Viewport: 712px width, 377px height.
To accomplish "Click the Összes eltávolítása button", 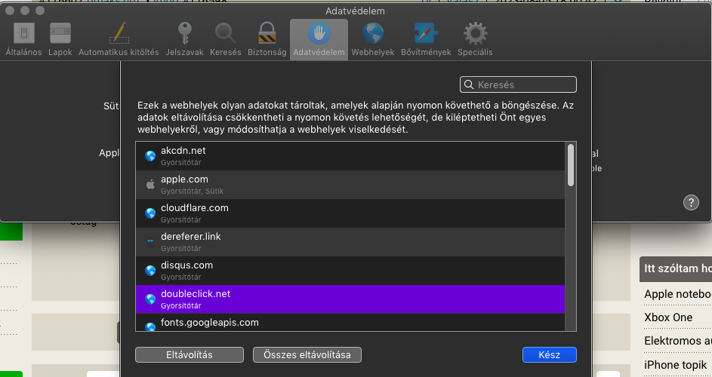I will pyautogui.click(x=307, y=355).
